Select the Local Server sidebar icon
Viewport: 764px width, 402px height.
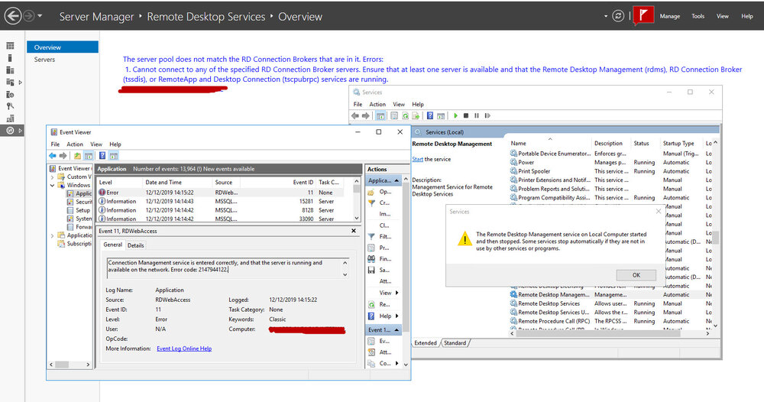[x=10, y=58]
